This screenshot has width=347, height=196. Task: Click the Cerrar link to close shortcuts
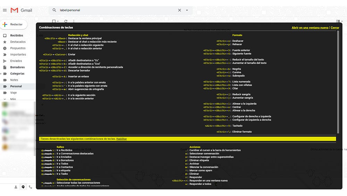(x=335, y=28)
